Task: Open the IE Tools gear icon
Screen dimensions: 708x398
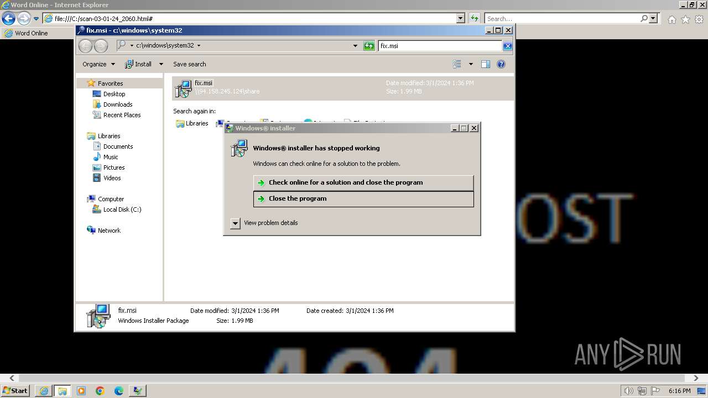Action: (x=699, y=19)
